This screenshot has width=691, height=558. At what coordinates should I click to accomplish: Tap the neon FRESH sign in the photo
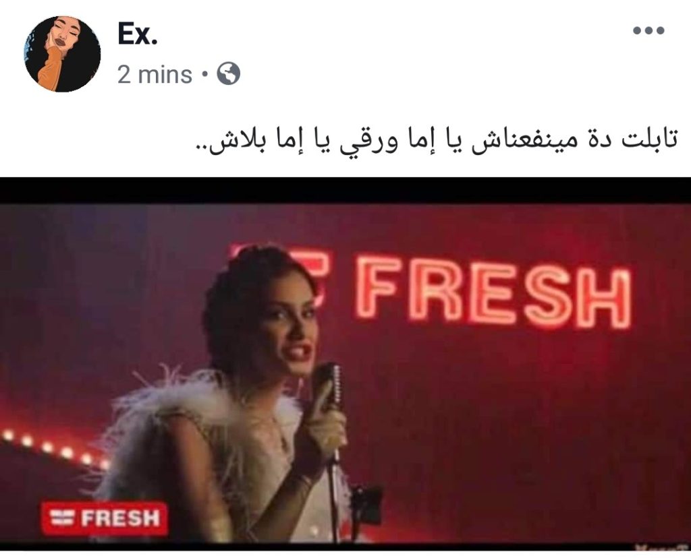(x=493, y=292)
